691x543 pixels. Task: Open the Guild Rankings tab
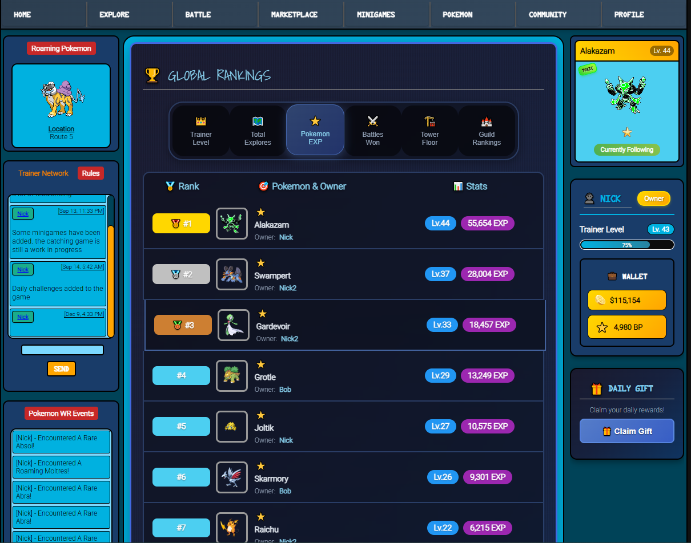point(487,131)
